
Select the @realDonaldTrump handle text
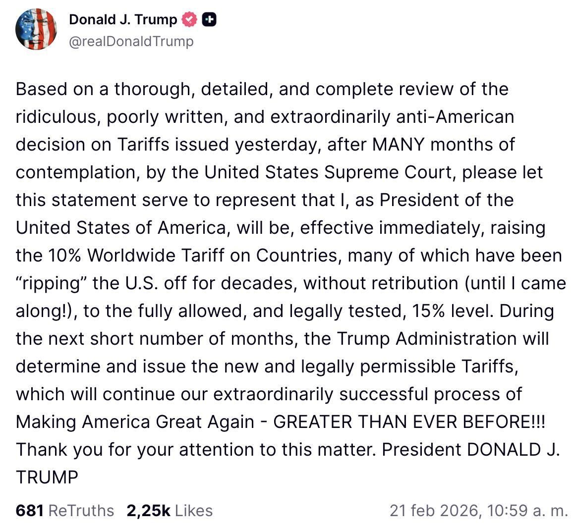click(x=131, y=42)
